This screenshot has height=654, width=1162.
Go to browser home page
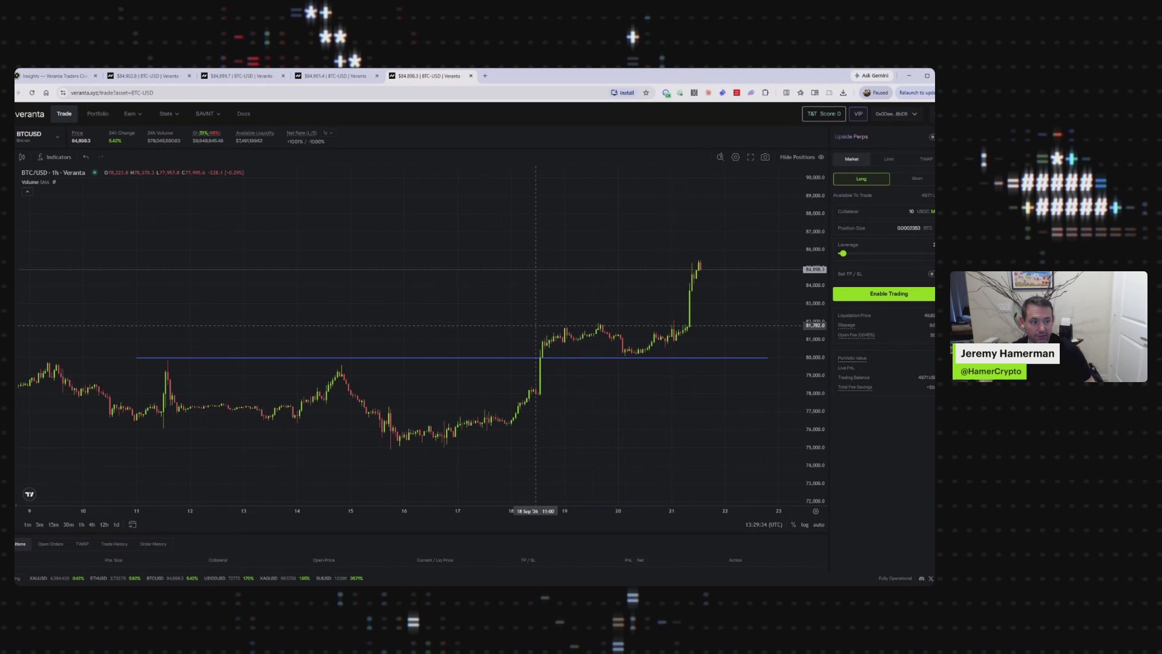(x=46, y=93)
